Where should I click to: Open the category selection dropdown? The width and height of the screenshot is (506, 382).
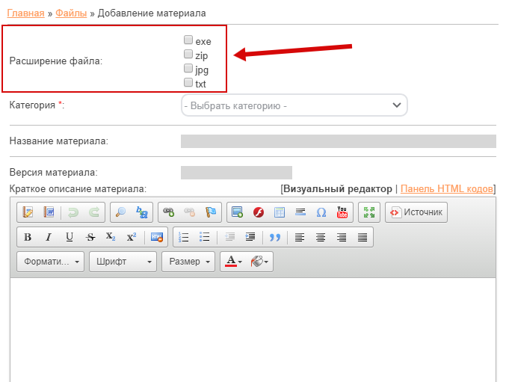point(294,106)
